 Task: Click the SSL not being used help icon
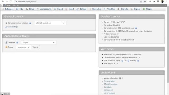tap(136, 28)
